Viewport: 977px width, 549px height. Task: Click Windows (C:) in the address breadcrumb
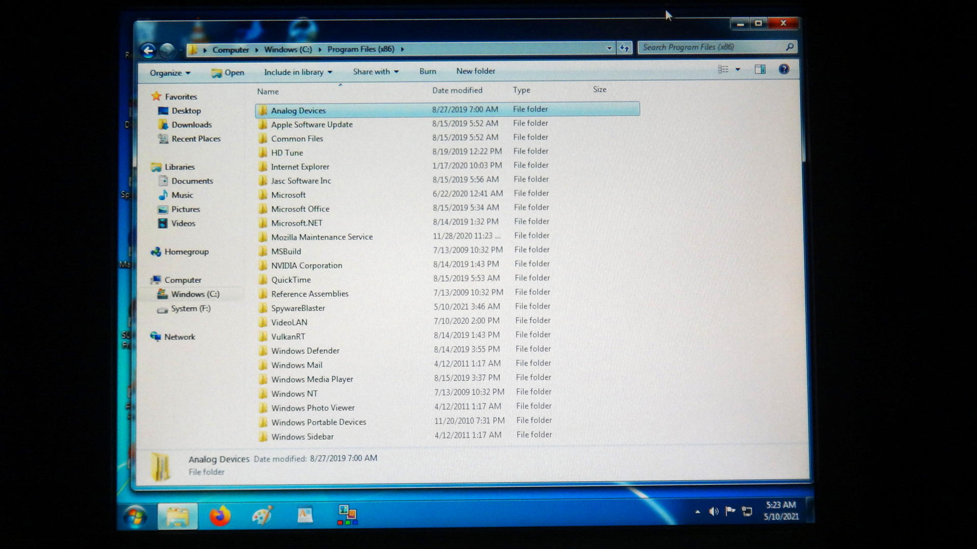288,49
